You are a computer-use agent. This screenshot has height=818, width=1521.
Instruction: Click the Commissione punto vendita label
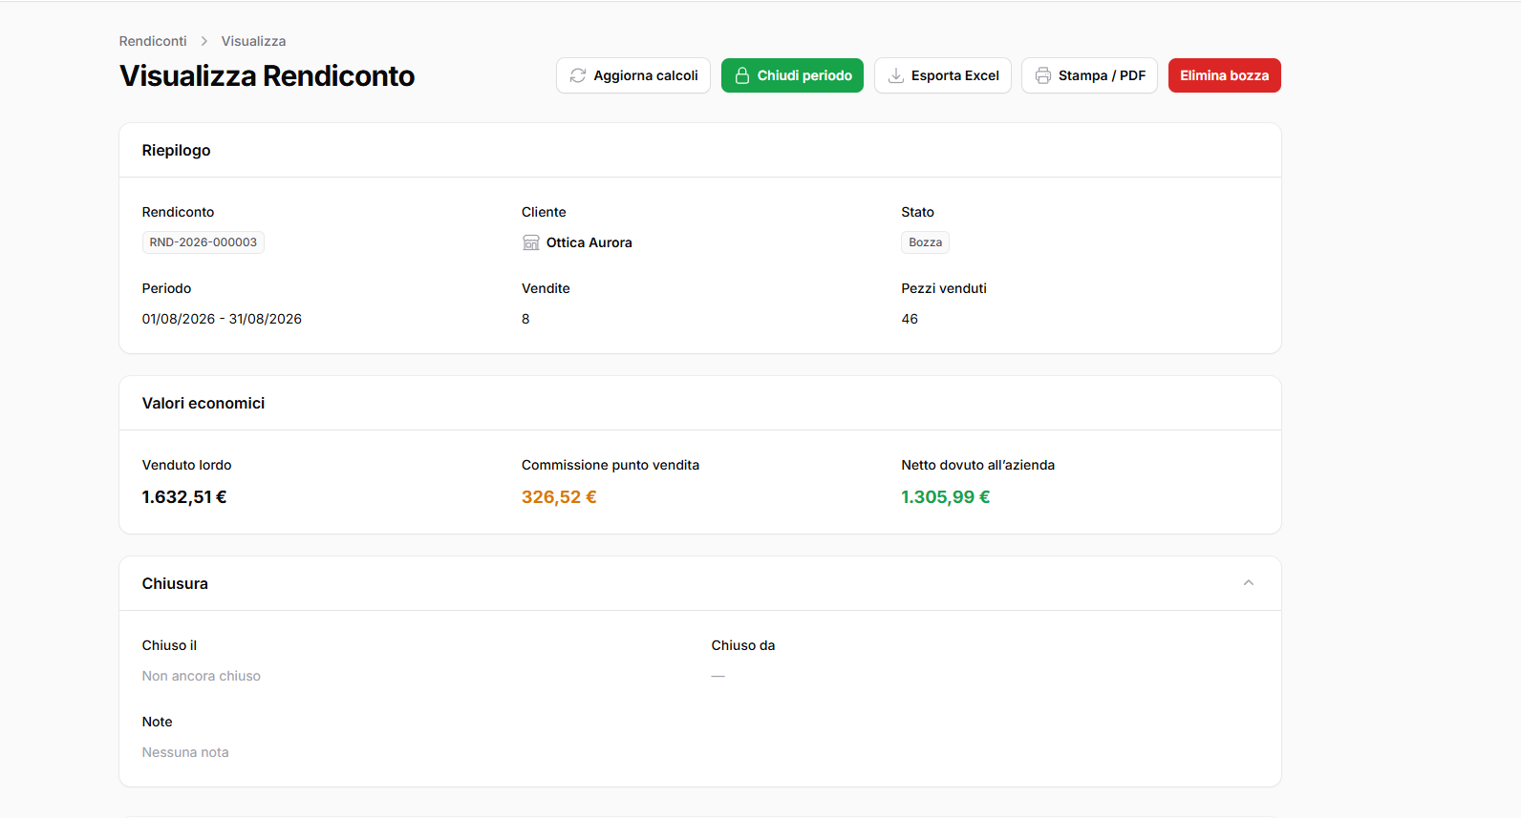[611, 465]
